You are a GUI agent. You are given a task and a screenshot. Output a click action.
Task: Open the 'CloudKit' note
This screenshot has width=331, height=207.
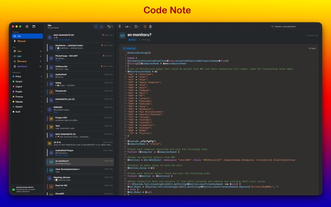pyautogui.click(x=80, y=193)
